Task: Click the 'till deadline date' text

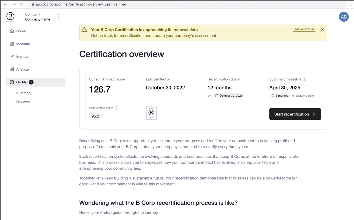Action: pyautogui.click(x=303, y=96)
